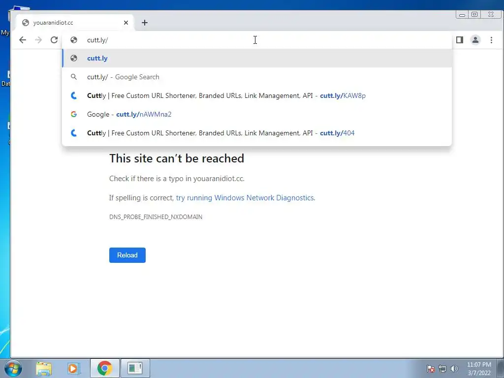Click globe icon of the cutt.ly suggestion row
This screenshot has height=378, width=504.
point(74,58)
